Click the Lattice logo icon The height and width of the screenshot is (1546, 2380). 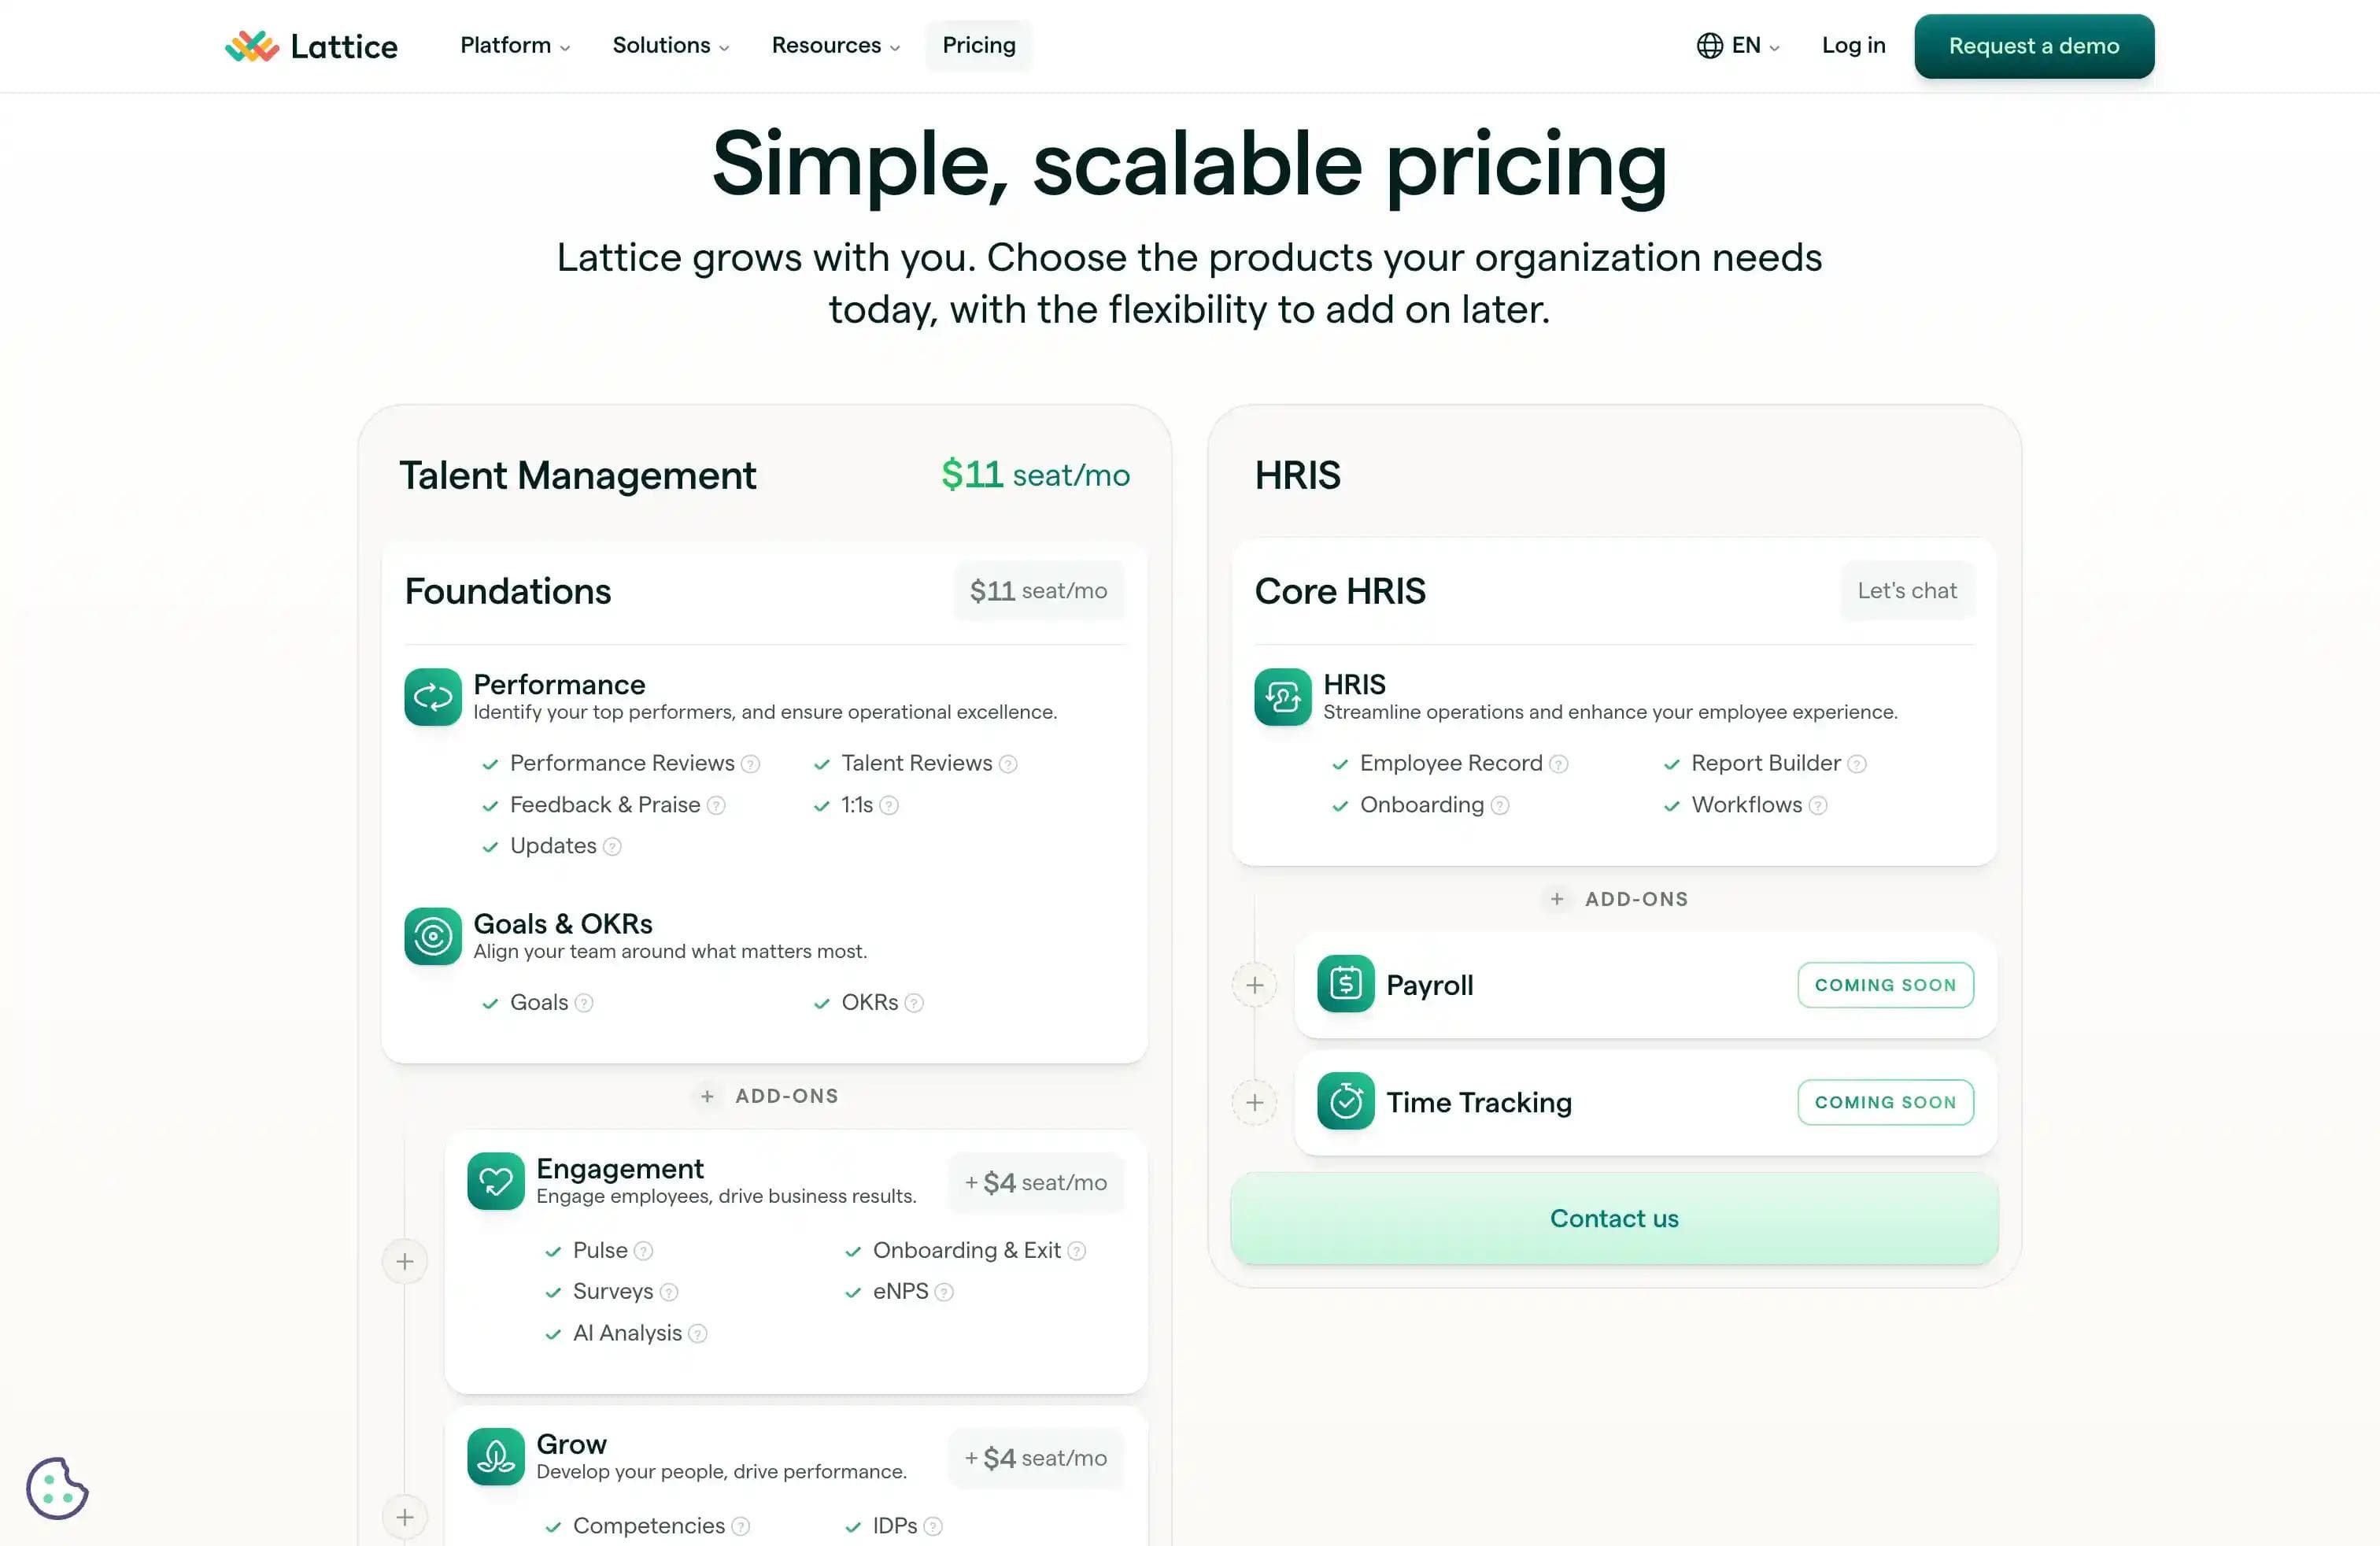point(249,45)
